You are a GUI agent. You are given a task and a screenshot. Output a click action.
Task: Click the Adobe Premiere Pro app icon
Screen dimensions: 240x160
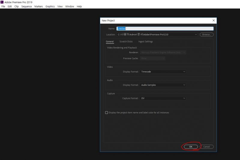(x=2, y=2)
